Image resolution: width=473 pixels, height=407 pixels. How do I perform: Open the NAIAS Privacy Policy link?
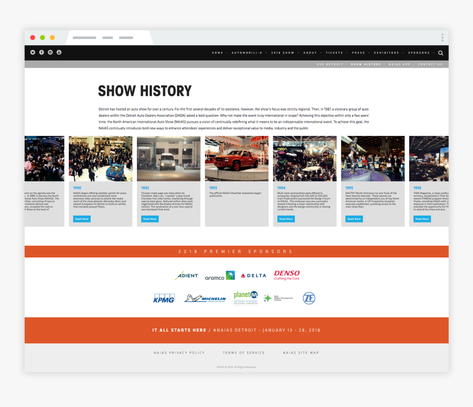pos(180,353)
